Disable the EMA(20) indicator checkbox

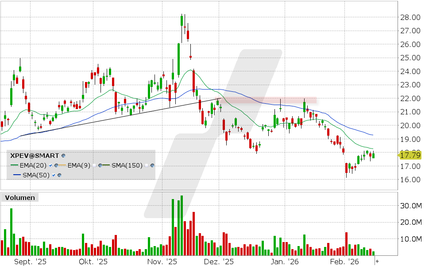[x=50, y=165]
